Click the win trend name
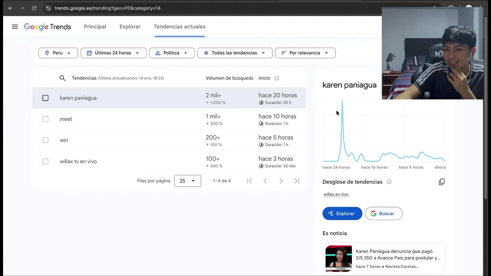The width and height of the screenshot is (491, 276). (64, 140)
